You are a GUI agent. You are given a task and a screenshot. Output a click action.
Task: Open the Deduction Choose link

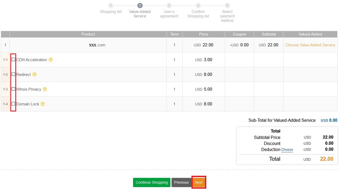pyautogui.click(x=287, y=150)
